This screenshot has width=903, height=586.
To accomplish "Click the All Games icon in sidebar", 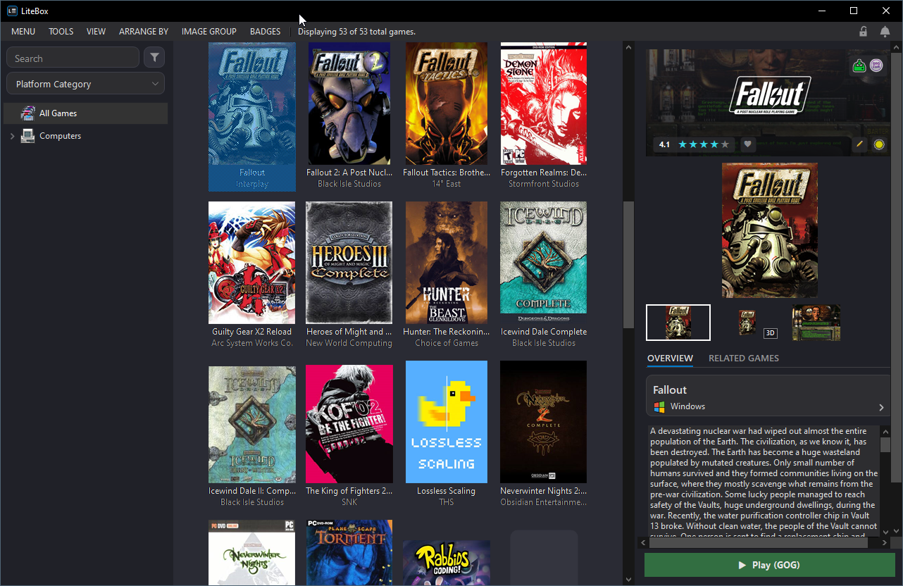I will tap(28, 113).
